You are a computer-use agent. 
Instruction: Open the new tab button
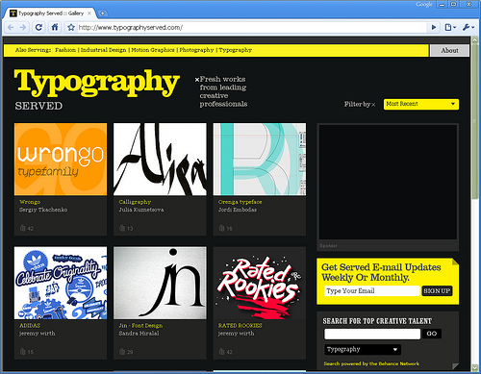point(102,13)
